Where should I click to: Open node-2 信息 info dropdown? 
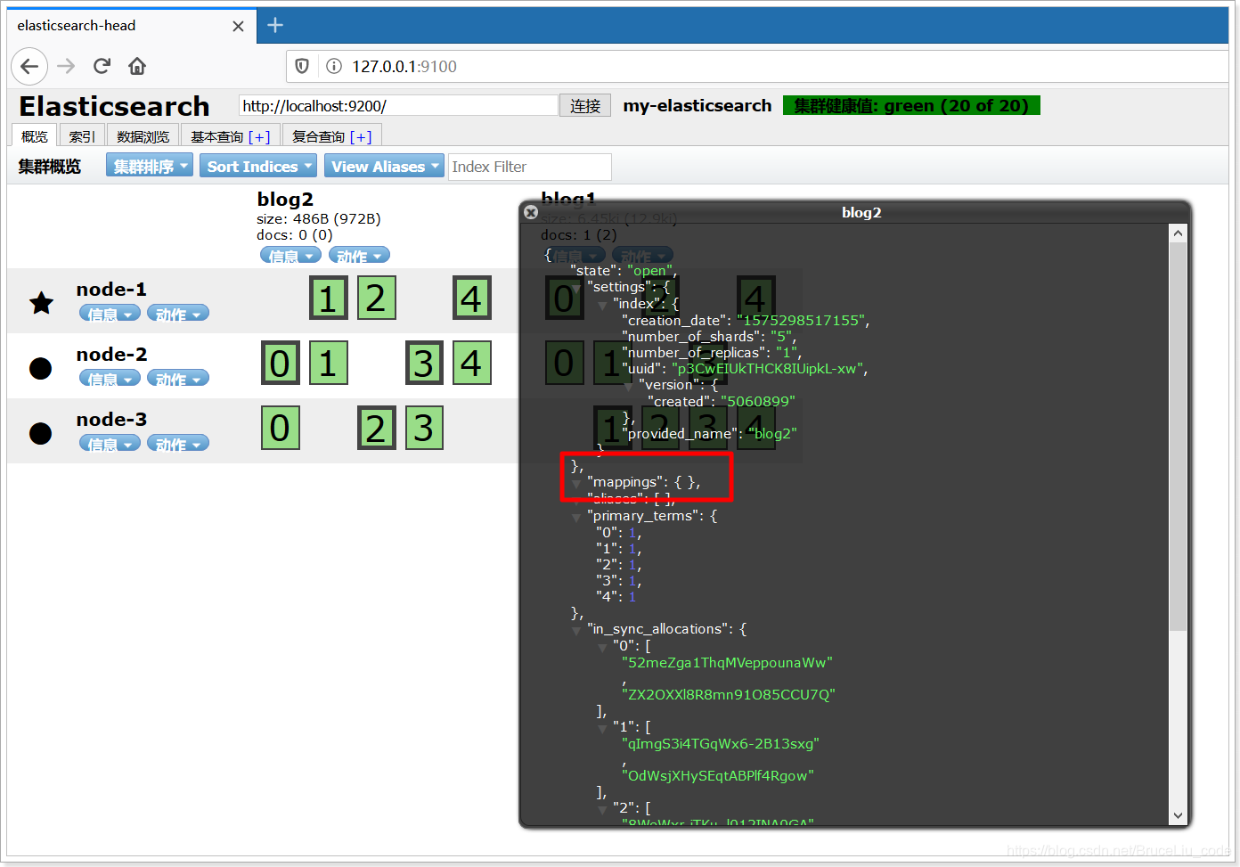point(110,379)
